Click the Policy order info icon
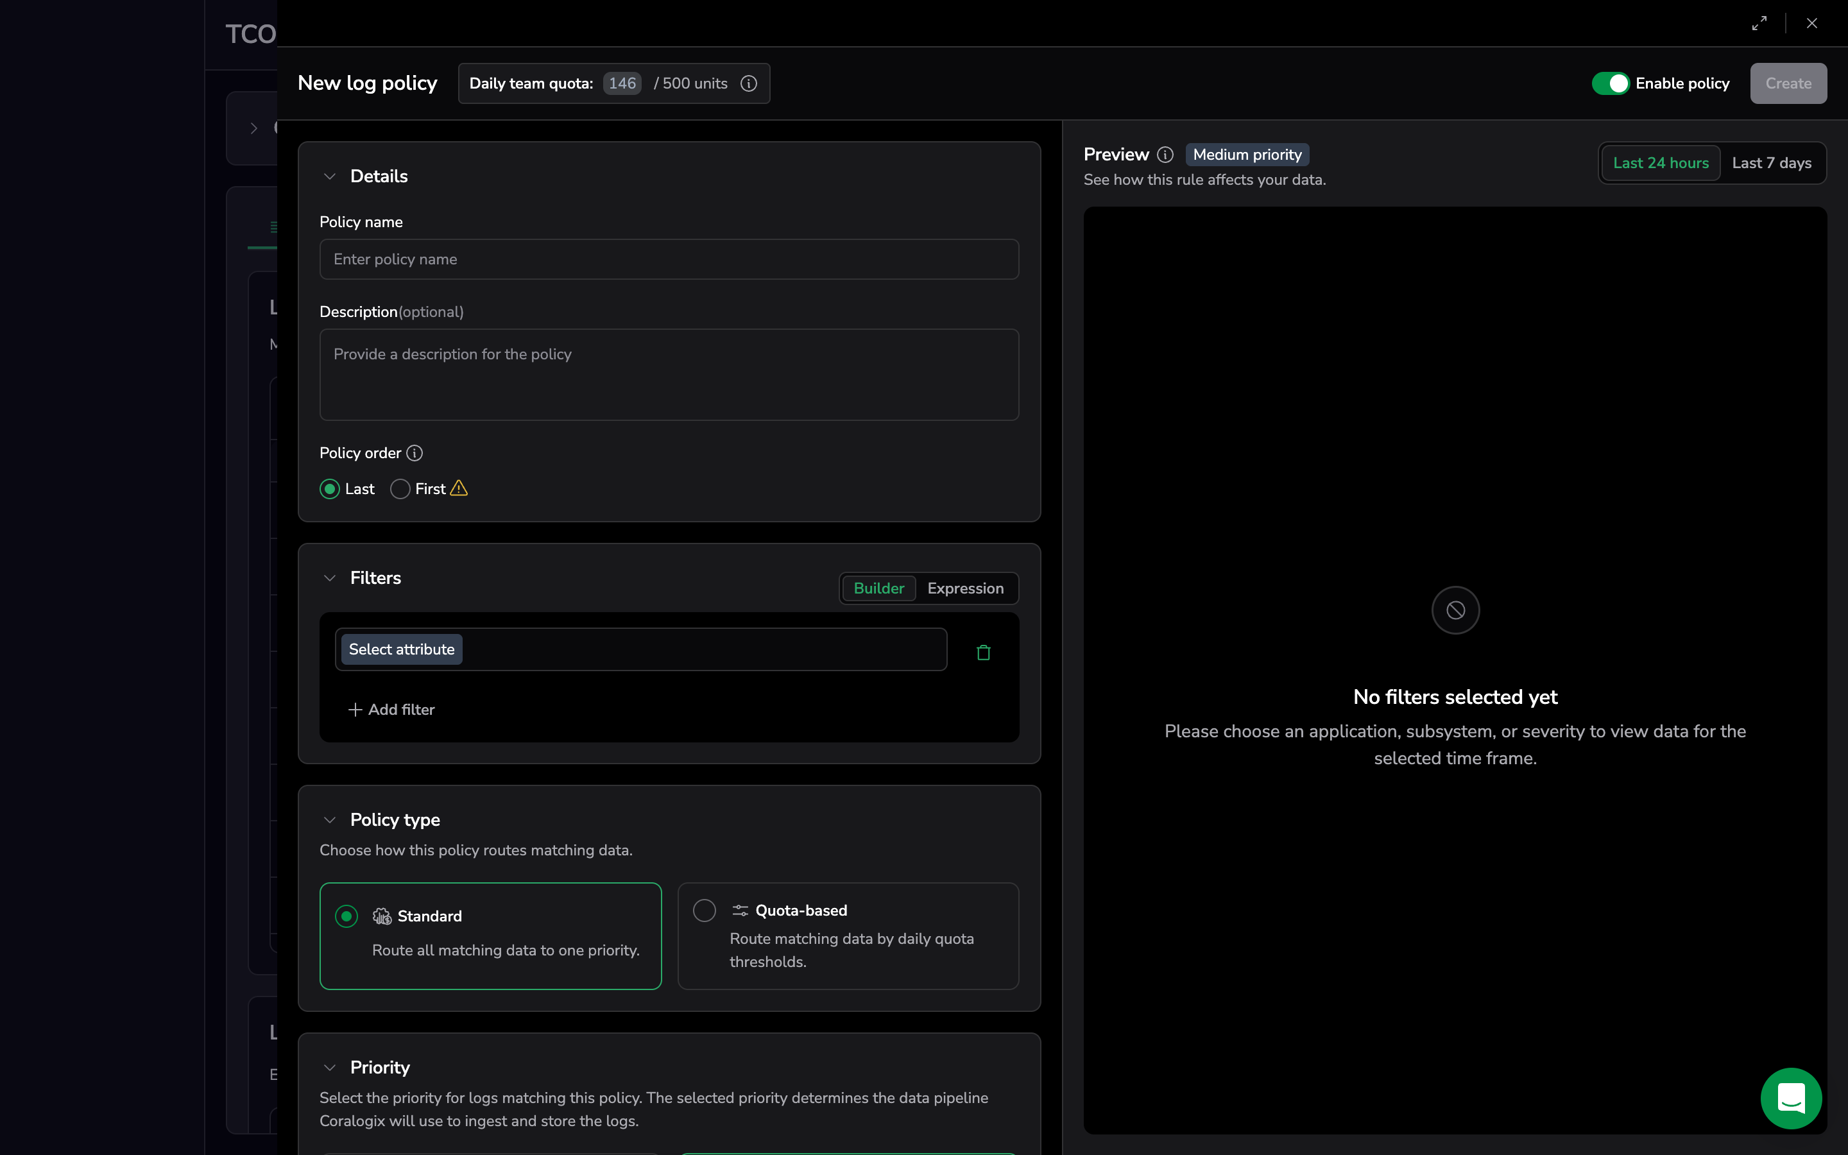The image size is (1848, 1155). pos(415,453)
